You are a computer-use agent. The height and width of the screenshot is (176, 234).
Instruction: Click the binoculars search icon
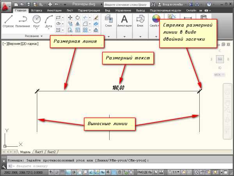pyautogui.click(x=153, y=4)
